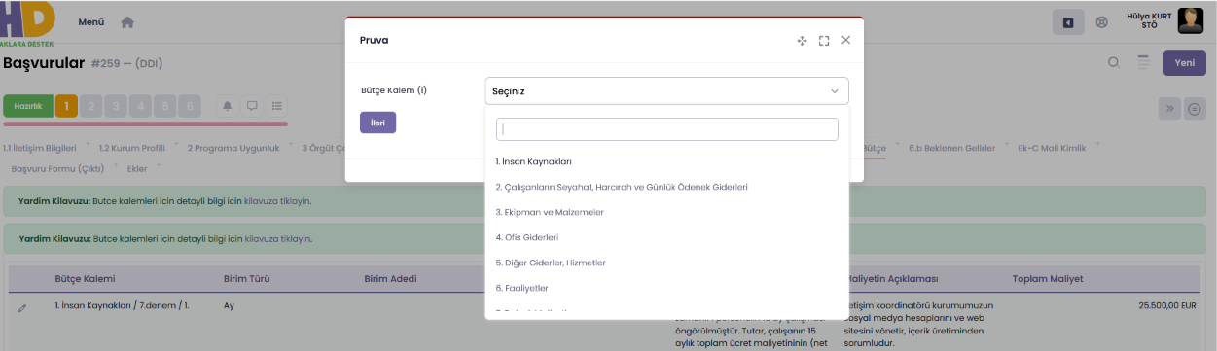Click the Hazırlık stage button
1217x351 pixels.
pos(27,106)
